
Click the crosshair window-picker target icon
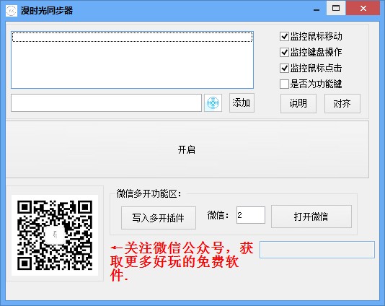click(213, 102)
